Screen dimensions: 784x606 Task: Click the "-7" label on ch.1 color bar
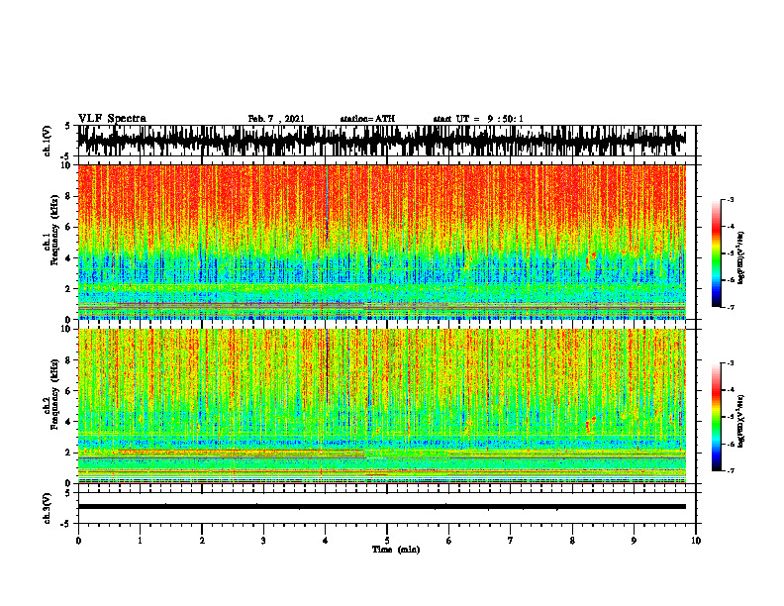pyautogui.click(x=730, y=307)
